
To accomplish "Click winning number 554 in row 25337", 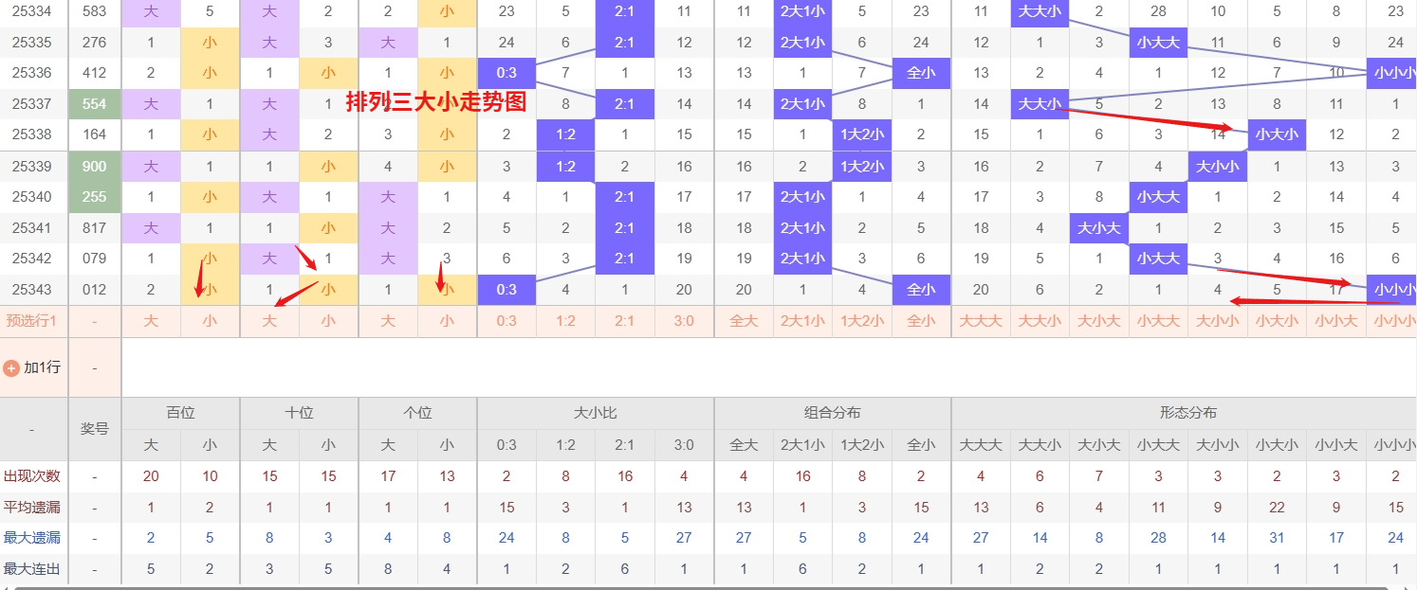I will (x=95, y=104).
